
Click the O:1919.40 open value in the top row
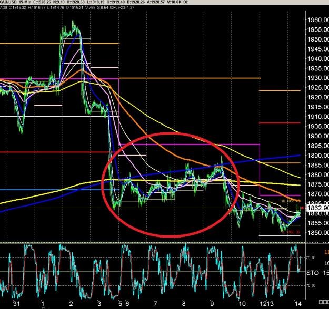[x=116, y=2]
